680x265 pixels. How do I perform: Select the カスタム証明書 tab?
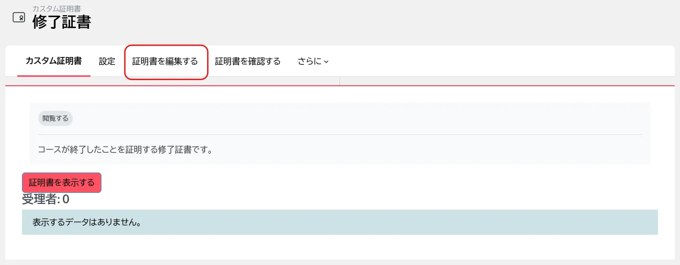53,61
